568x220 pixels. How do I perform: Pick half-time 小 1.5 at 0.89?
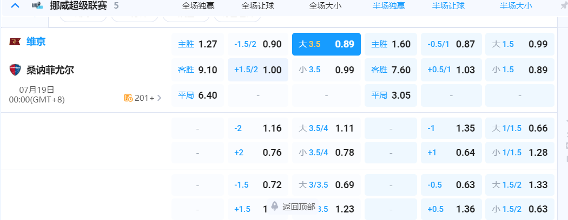[520, 70]
